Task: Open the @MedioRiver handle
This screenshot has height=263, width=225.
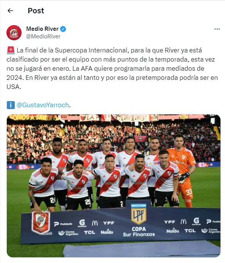Action: (x=43, y=36)
